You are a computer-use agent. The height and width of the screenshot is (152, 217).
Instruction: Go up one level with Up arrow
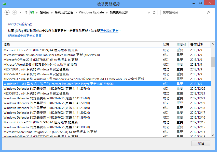[x=26, y=12]
